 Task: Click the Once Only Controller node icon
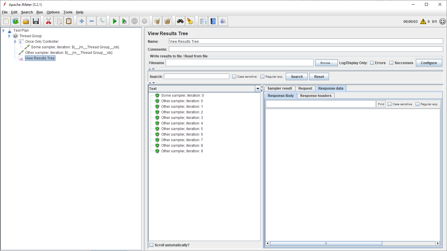coord(21,42)
